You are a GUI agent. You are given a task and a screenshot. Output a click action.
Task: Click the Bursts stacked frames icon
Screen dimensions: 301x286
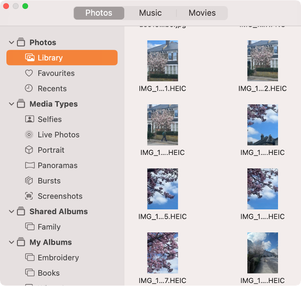coord(29,180)
